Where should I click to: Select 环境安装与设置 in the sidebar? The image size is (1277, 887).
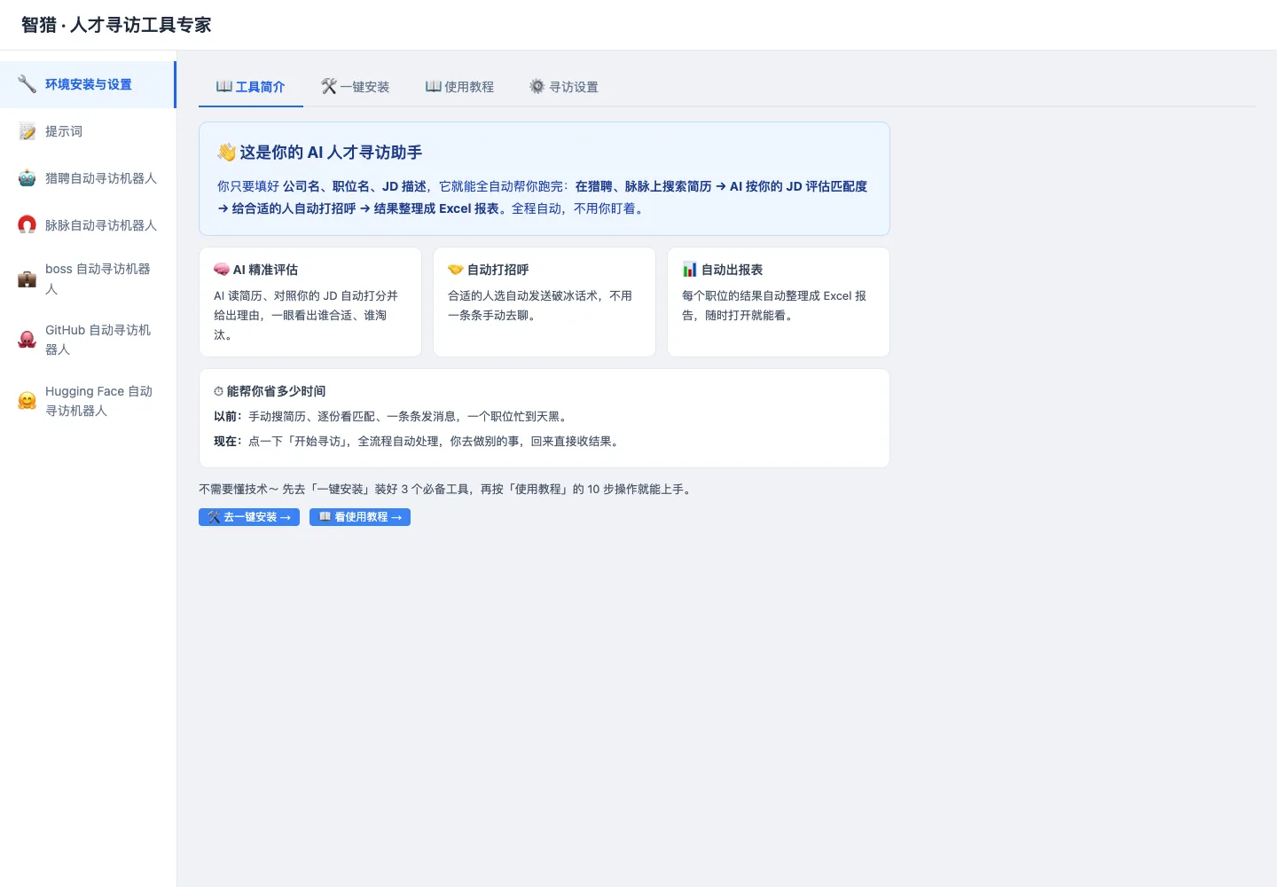pyautogui.click(x=88, y=84)
